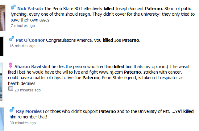The height and width of the screenshot is (131, 199).
Task: Click bold killed in Ray Morales's post
Action: click(189, 111)
